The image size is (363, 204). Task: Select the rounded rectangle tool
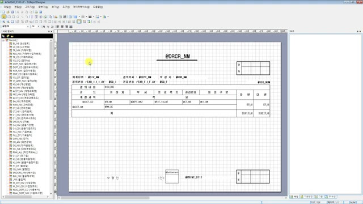pyautogui.click(x=14, y=16)
